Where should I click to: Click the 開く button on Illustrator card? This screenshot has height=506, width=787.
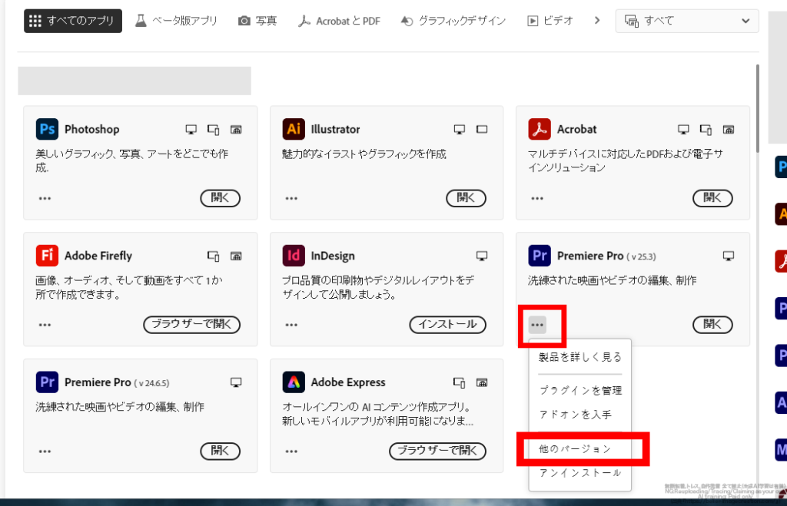[466, 198]
